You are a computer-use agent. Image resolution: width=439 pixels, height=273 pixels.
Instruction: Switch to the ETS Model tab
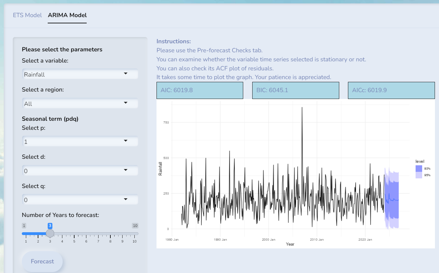tap(27, 15)
